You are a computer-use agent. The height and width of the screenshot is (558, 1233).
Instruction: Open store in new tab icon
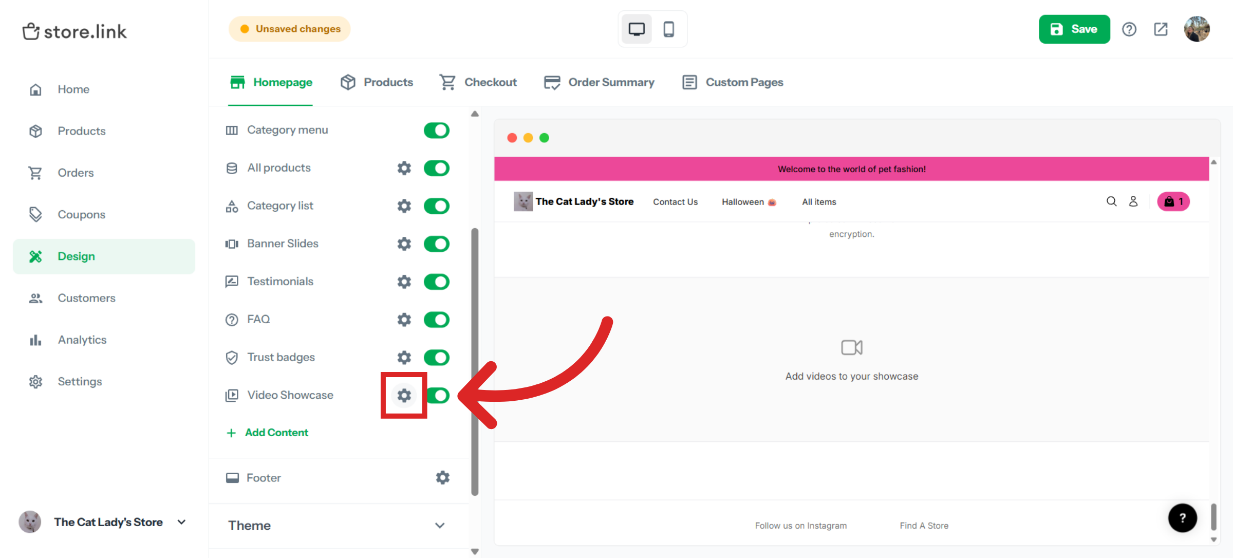coord(1161,29)
